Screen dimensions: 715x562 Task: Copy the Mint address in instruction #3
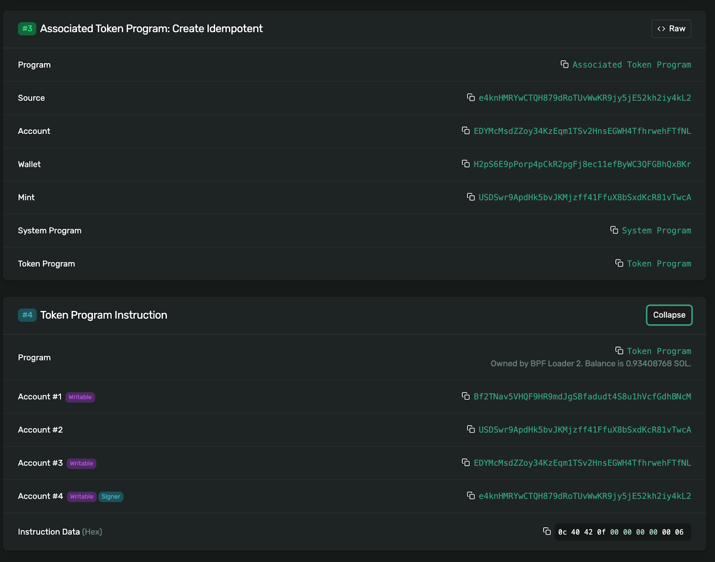(x=471, y=197)
